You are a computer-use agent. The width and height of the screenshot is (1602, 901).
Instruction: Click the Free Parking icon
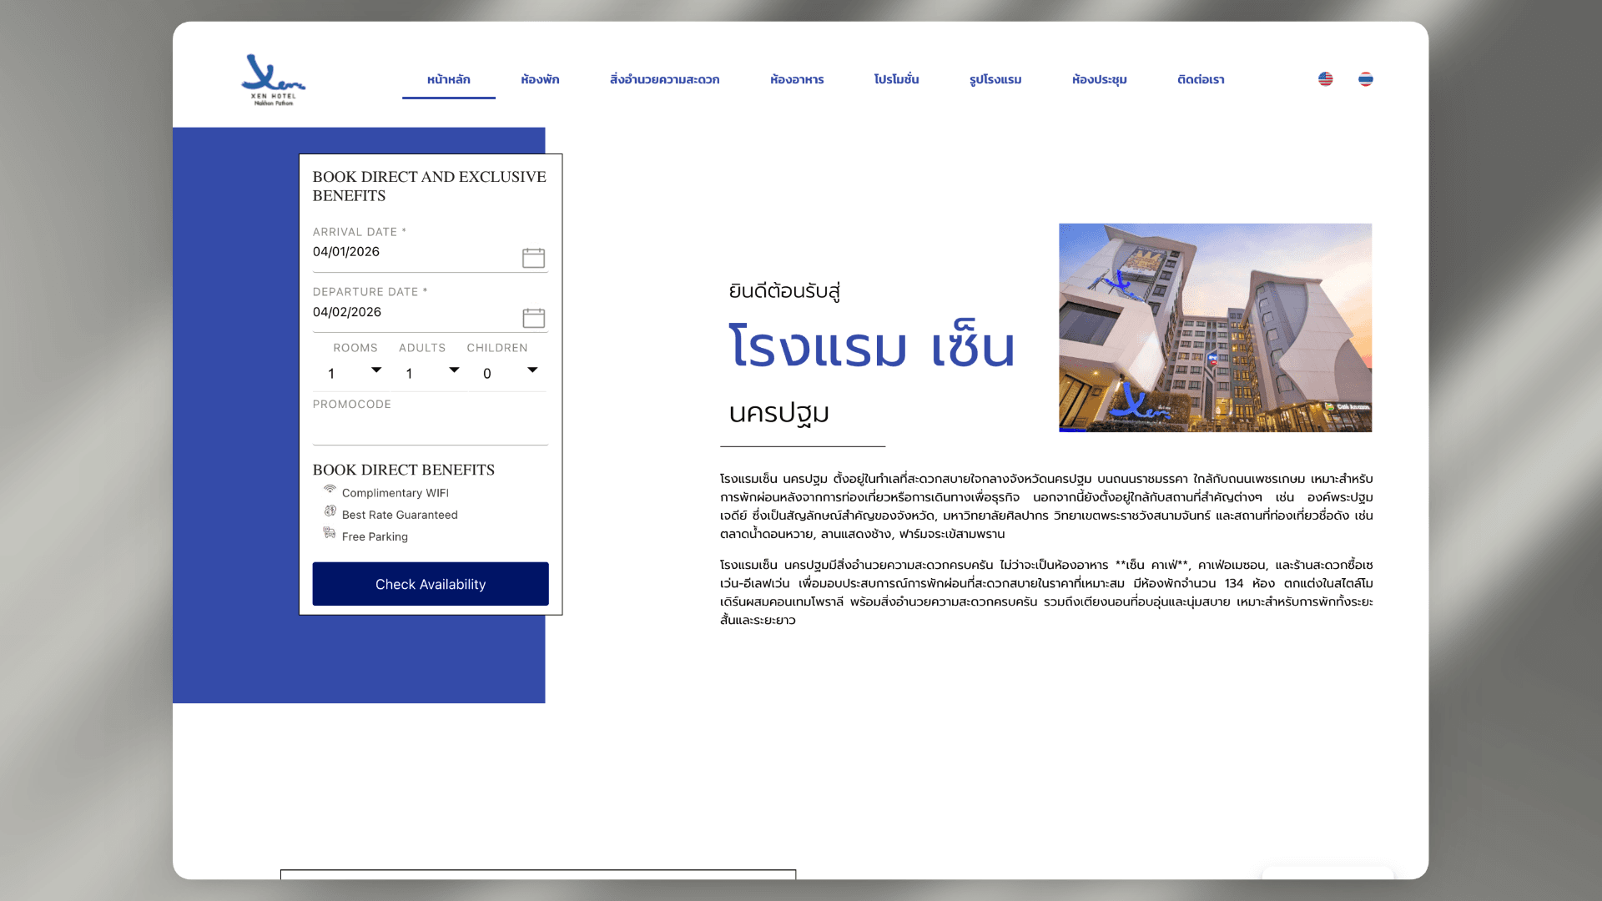[328, 533]
